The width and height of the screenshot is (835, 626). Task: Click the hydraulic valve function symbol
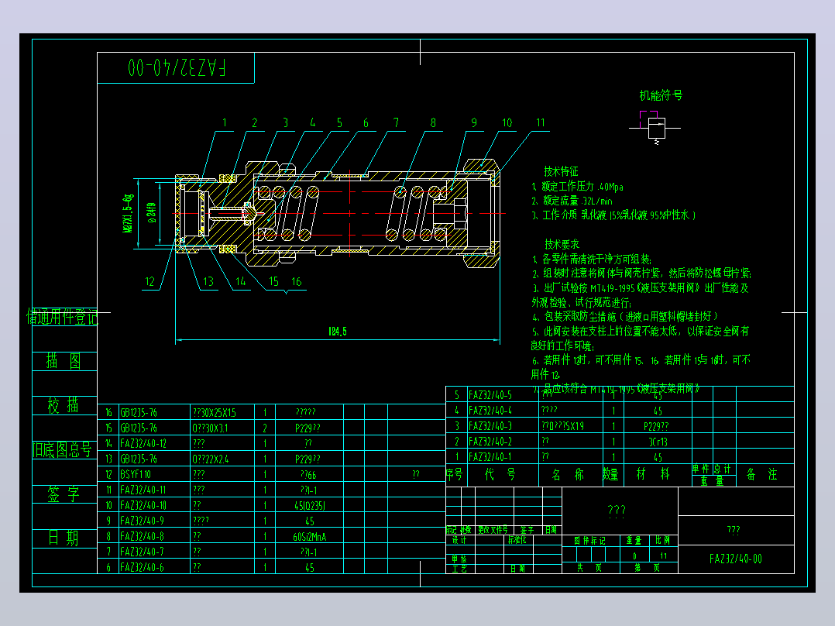[x=655, y=128]
